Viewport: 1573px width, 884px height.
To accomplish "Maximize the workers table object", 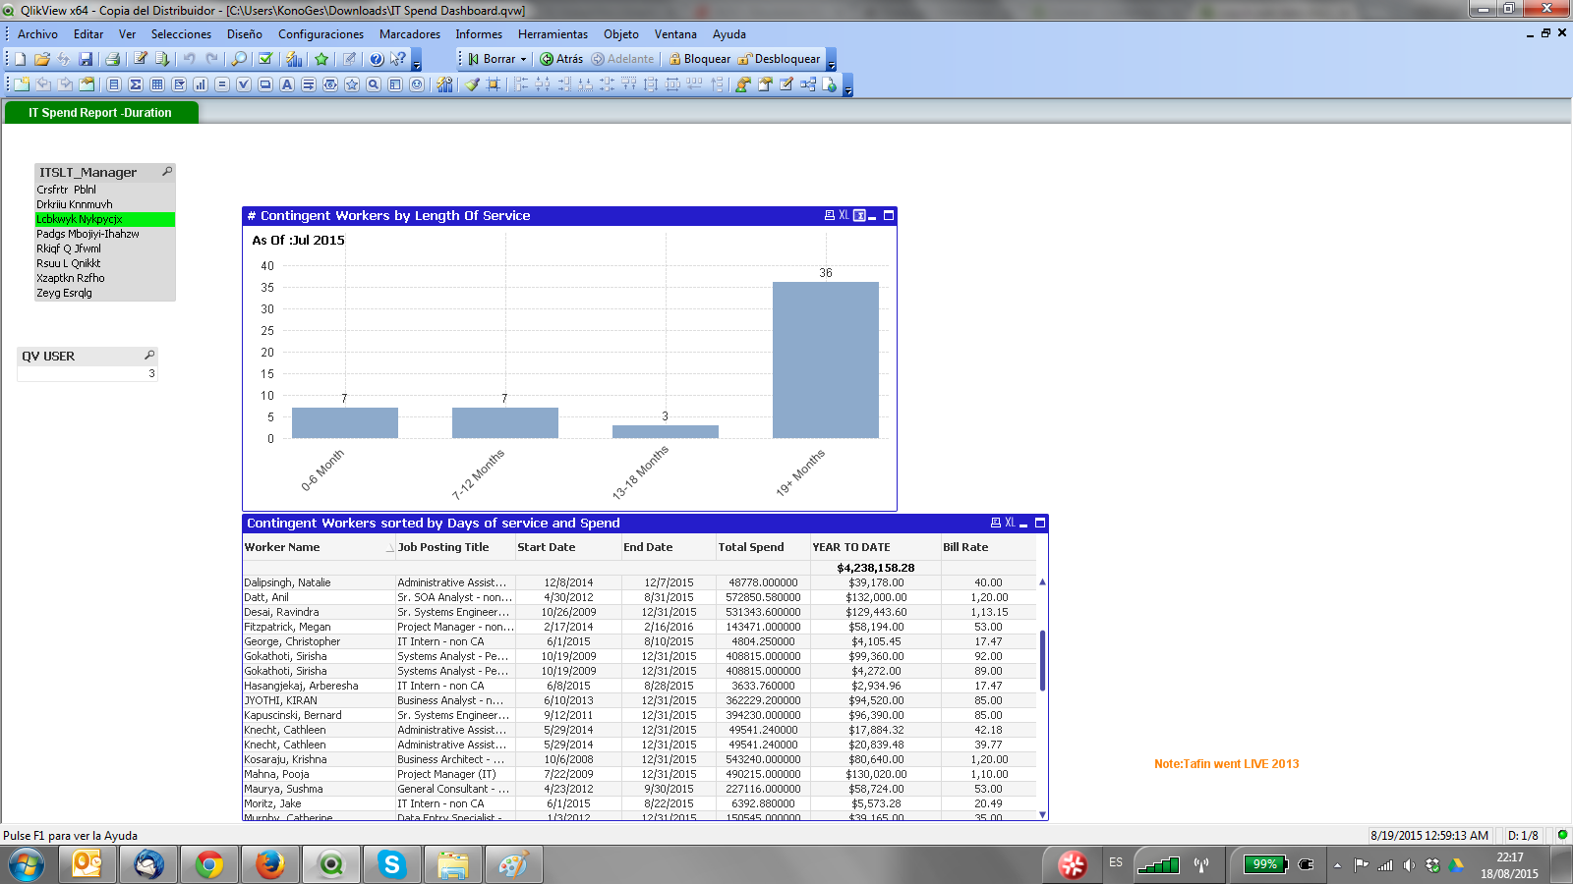I will point(1040,523).
